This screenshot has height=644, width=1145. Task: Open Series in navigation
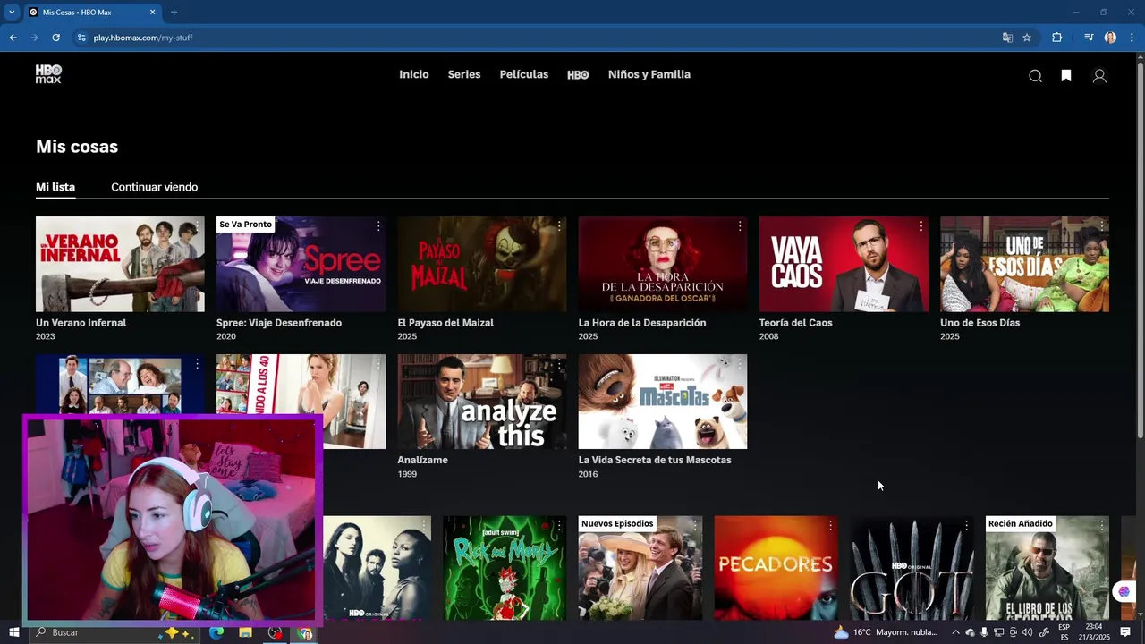tap(464, 74)
